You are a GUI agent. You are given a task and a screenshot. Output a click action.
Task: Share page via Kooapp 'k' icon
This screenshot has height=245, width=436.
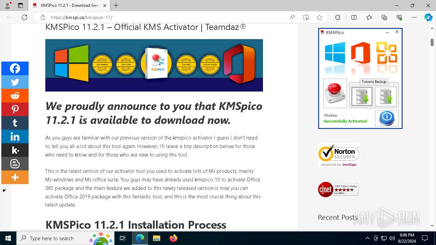15,150
